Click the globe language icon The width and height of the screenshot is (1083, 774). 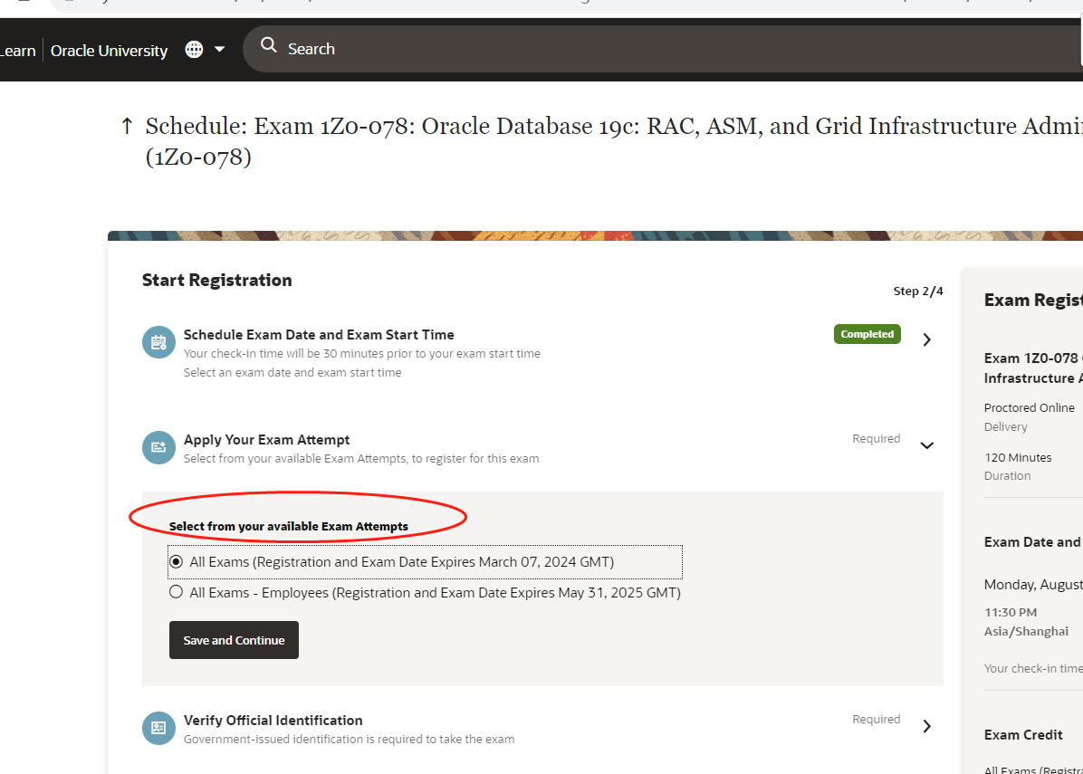pos(193,49)
